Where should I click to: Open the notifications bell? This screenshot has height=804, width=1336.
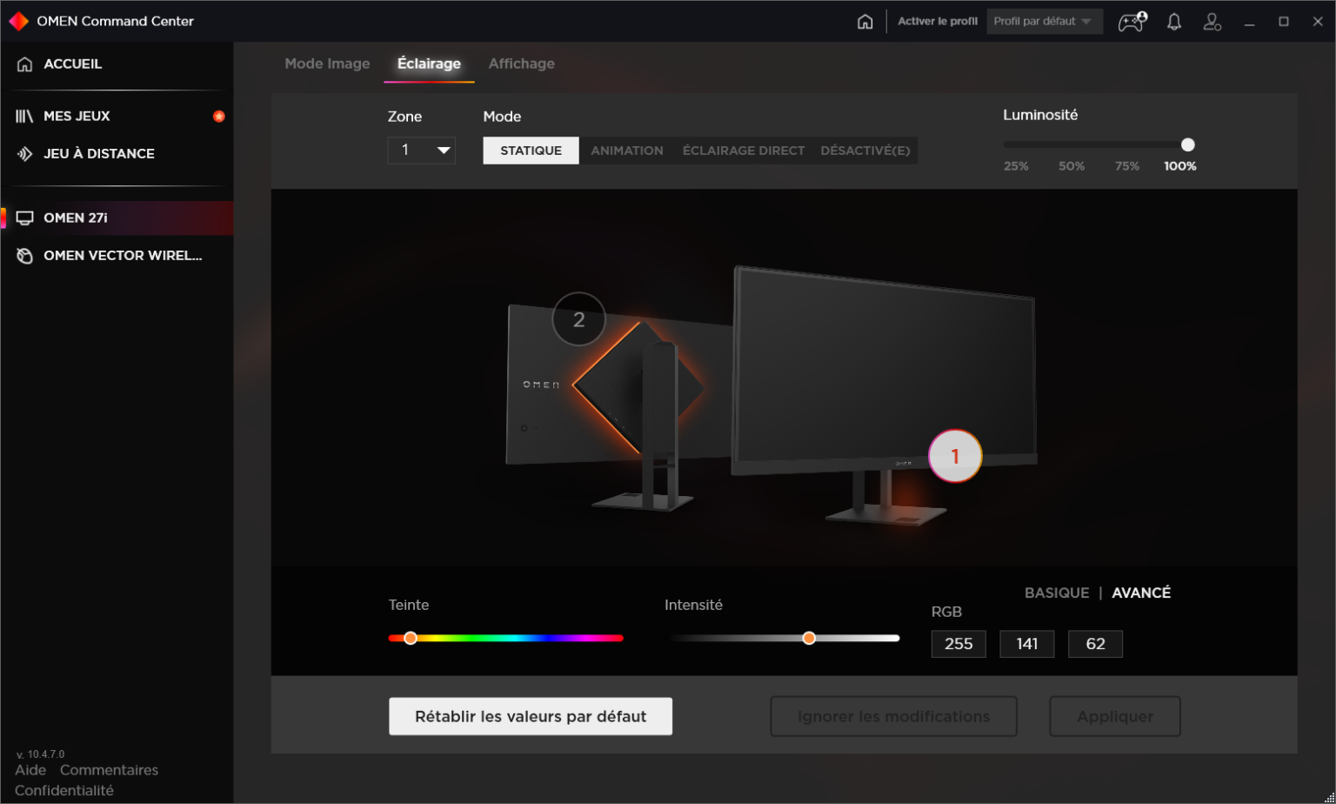[x=1174, y=22]
